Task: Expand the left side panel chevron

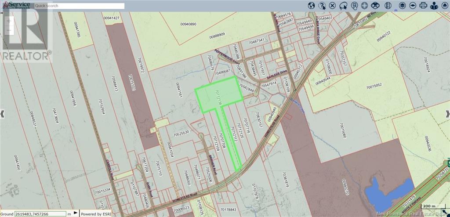Action: (x=3, y=114)
